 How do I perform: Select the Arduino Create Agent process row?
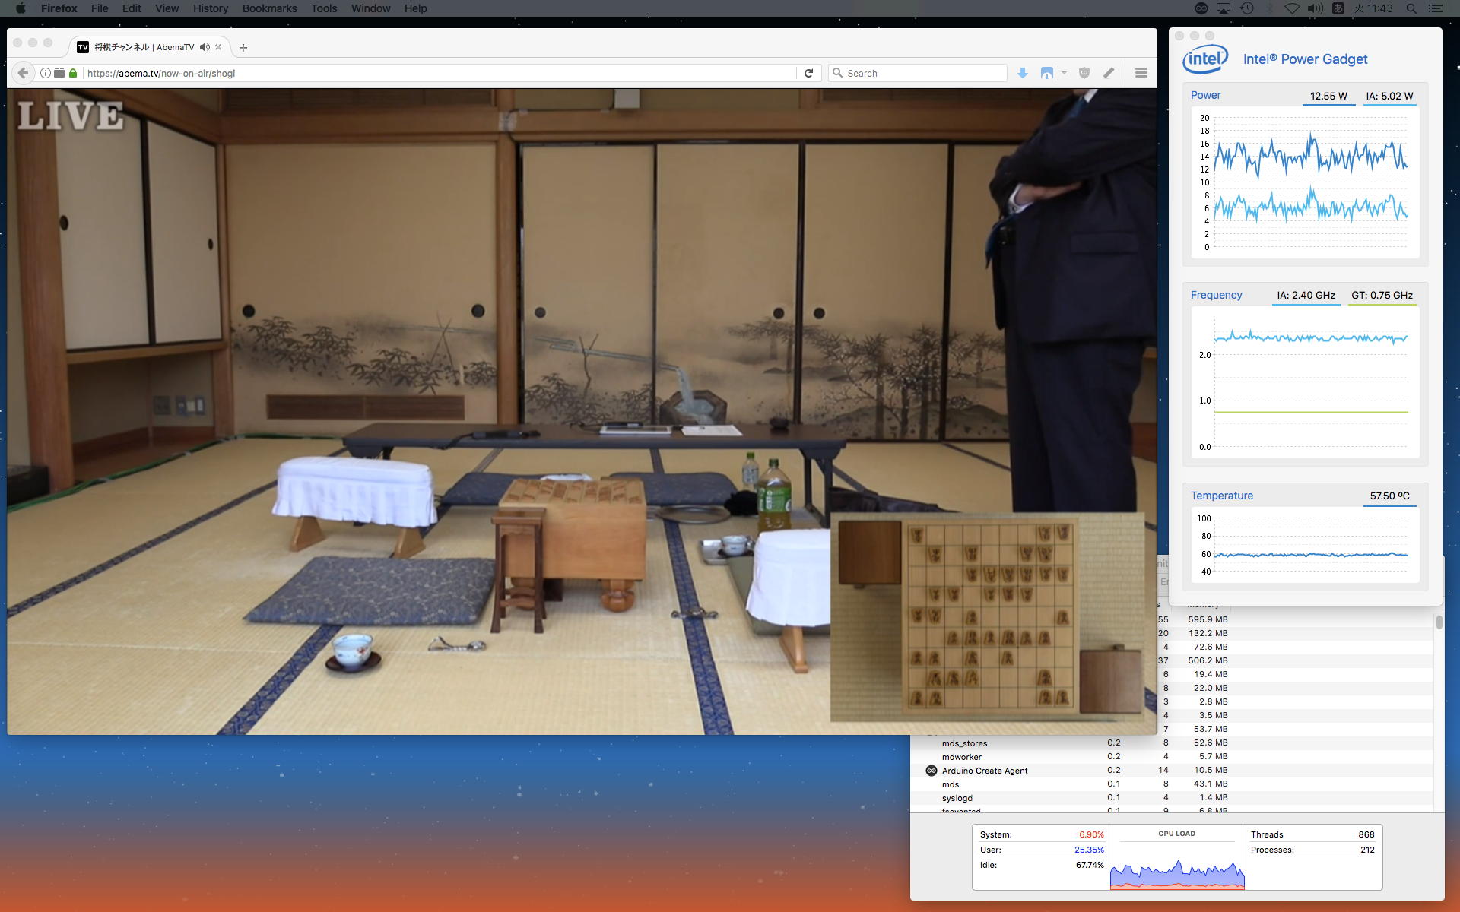point(984,771)
